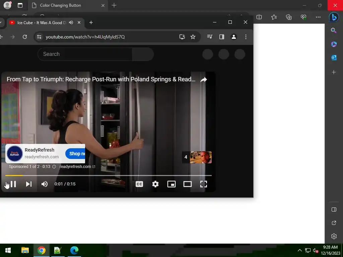The width and height of the screenshot is (343, 257).
Task: Close Edge Color Changing Button tab
Action: (103, 5)
